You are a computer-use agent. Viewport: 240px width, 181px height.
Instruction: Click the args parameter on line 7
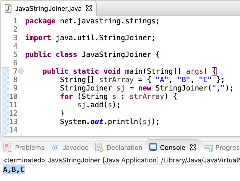[194, 72]
